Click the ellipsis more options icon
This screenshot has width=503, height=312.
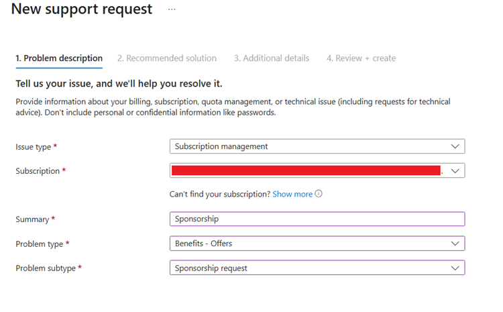[172, 10]
